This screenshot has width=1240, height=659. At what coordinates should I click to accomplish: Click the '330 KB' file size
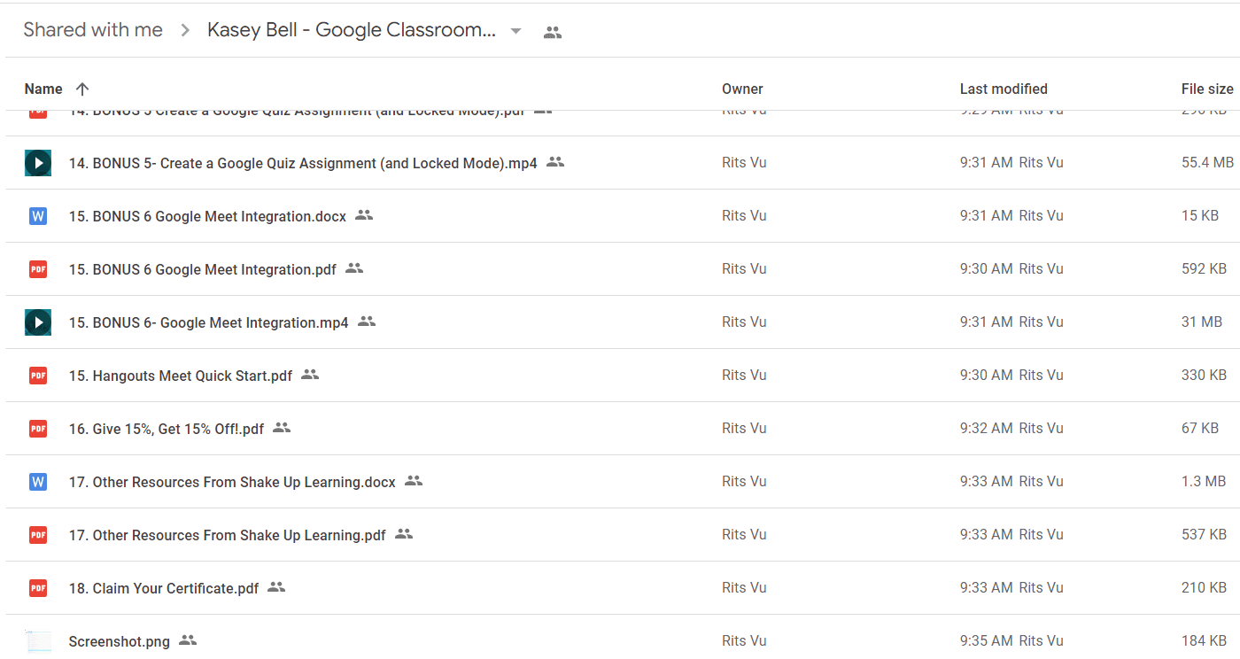1204,376
